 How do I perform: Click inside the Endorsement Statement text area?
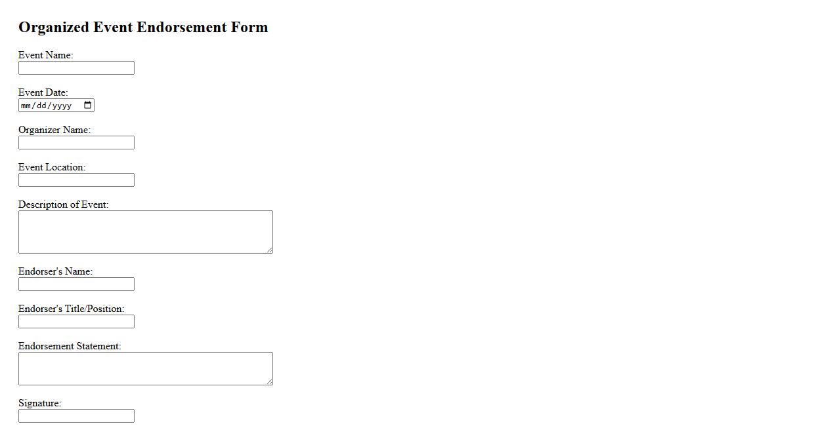pos(145,368)
